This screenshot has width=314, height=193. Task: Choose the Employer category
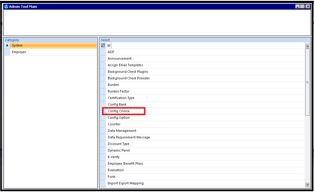tap(53, 52)
